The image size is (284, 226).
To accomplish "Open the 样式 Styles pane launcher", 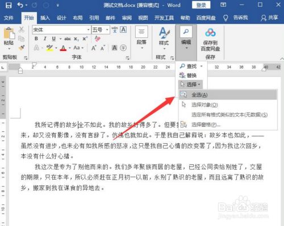I will pos(172,58).
